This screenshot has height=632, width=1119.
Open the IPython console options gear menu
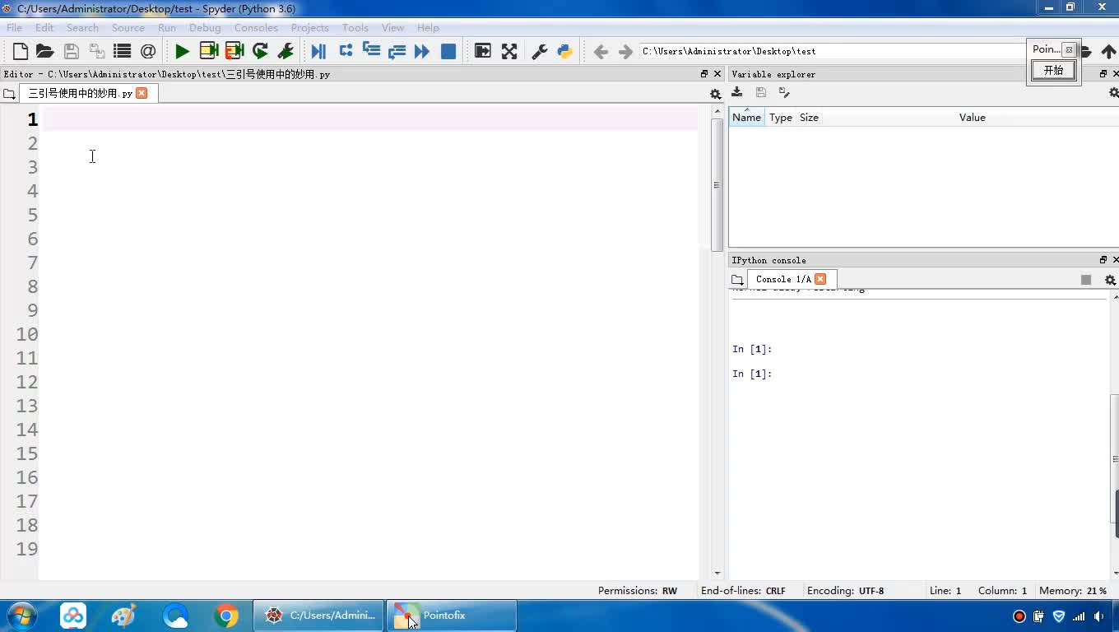click(1110, 280)
